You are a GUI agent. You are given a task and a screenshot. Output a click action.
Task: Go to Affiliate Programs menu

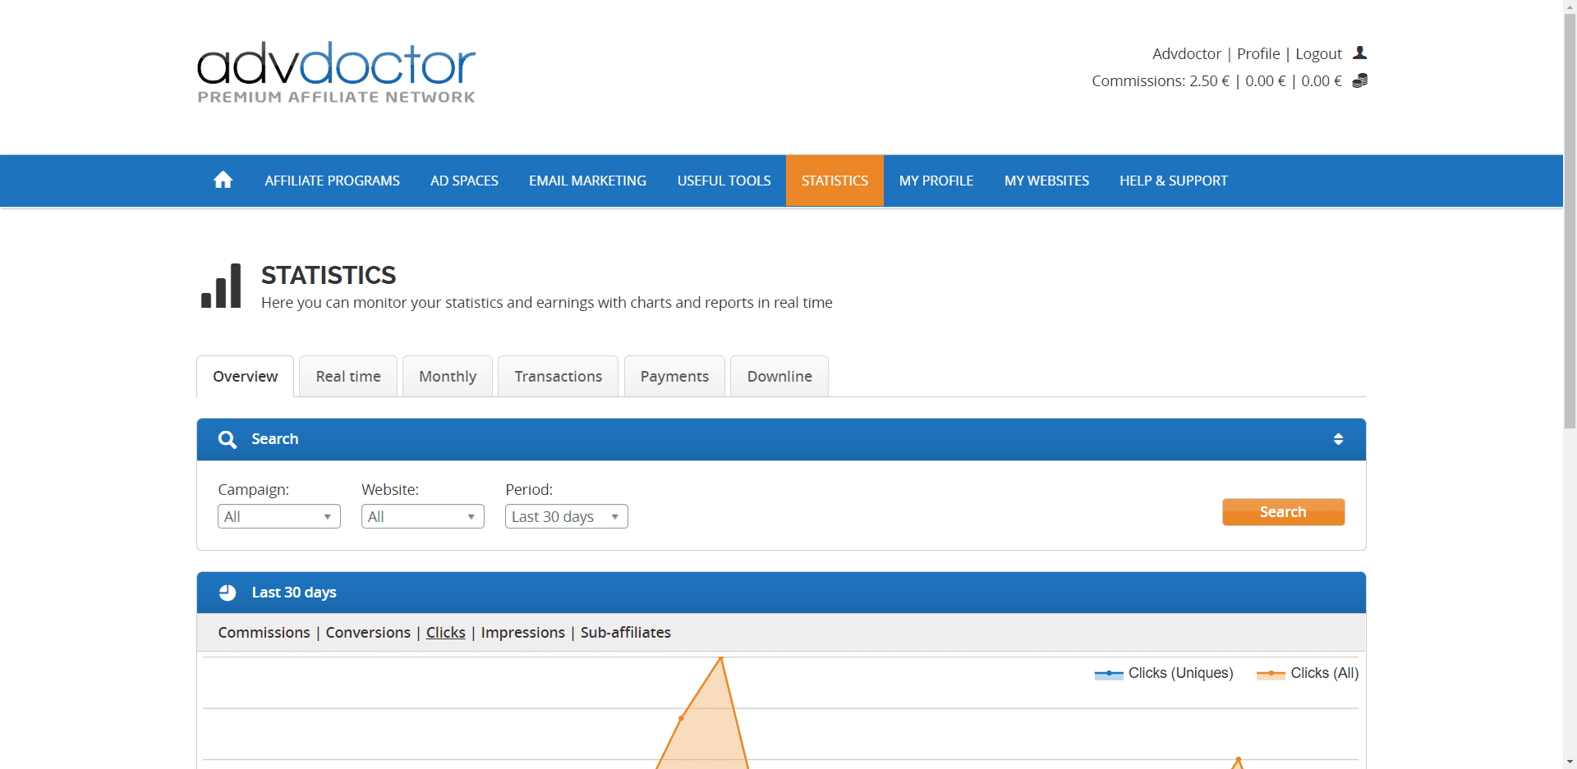(332, 181)
